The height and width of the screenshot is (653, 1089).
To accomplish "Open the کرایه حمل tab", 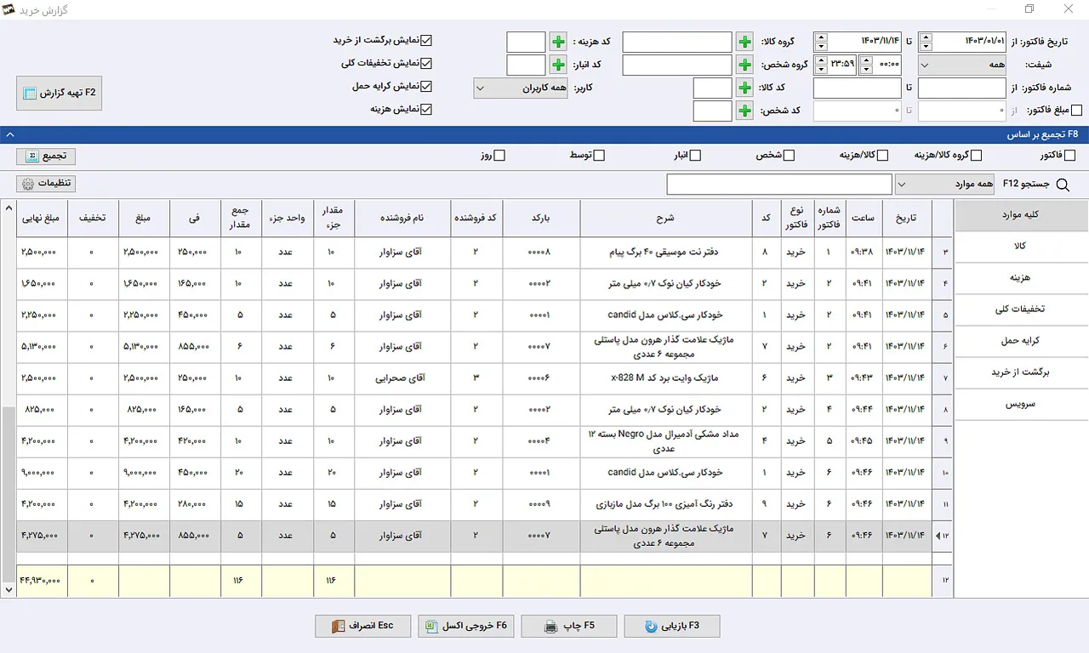I will click(x=1021, y=341).
